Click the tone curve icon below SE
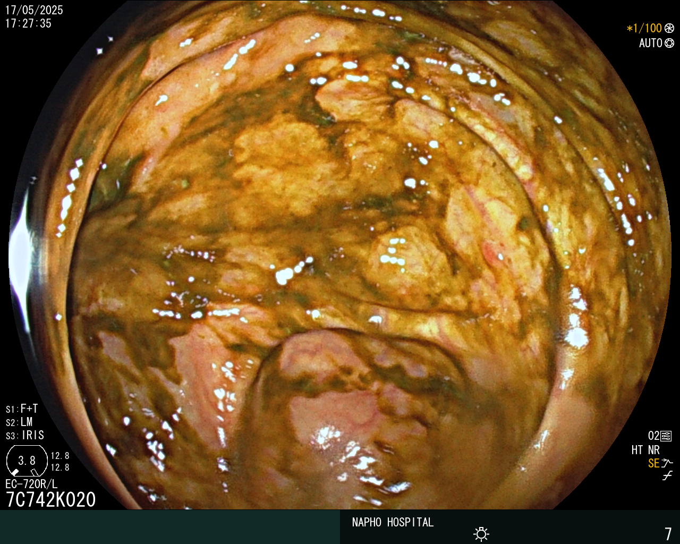The height and width of the screenshot is (544, 680). [x=667, y=476]
